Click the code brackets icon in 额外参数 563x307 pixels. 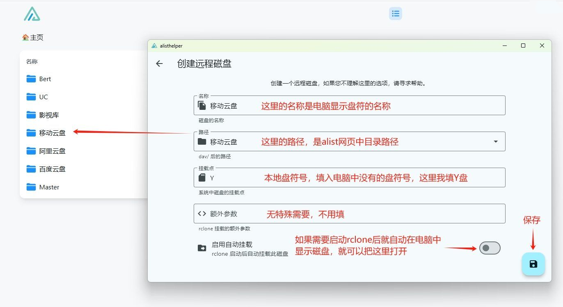[202, 214]
